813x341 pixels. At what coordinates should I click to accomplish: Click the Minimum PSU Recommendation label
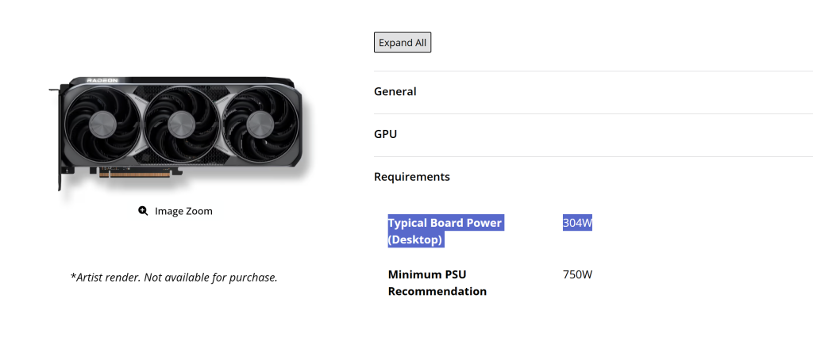pos(437,282)
